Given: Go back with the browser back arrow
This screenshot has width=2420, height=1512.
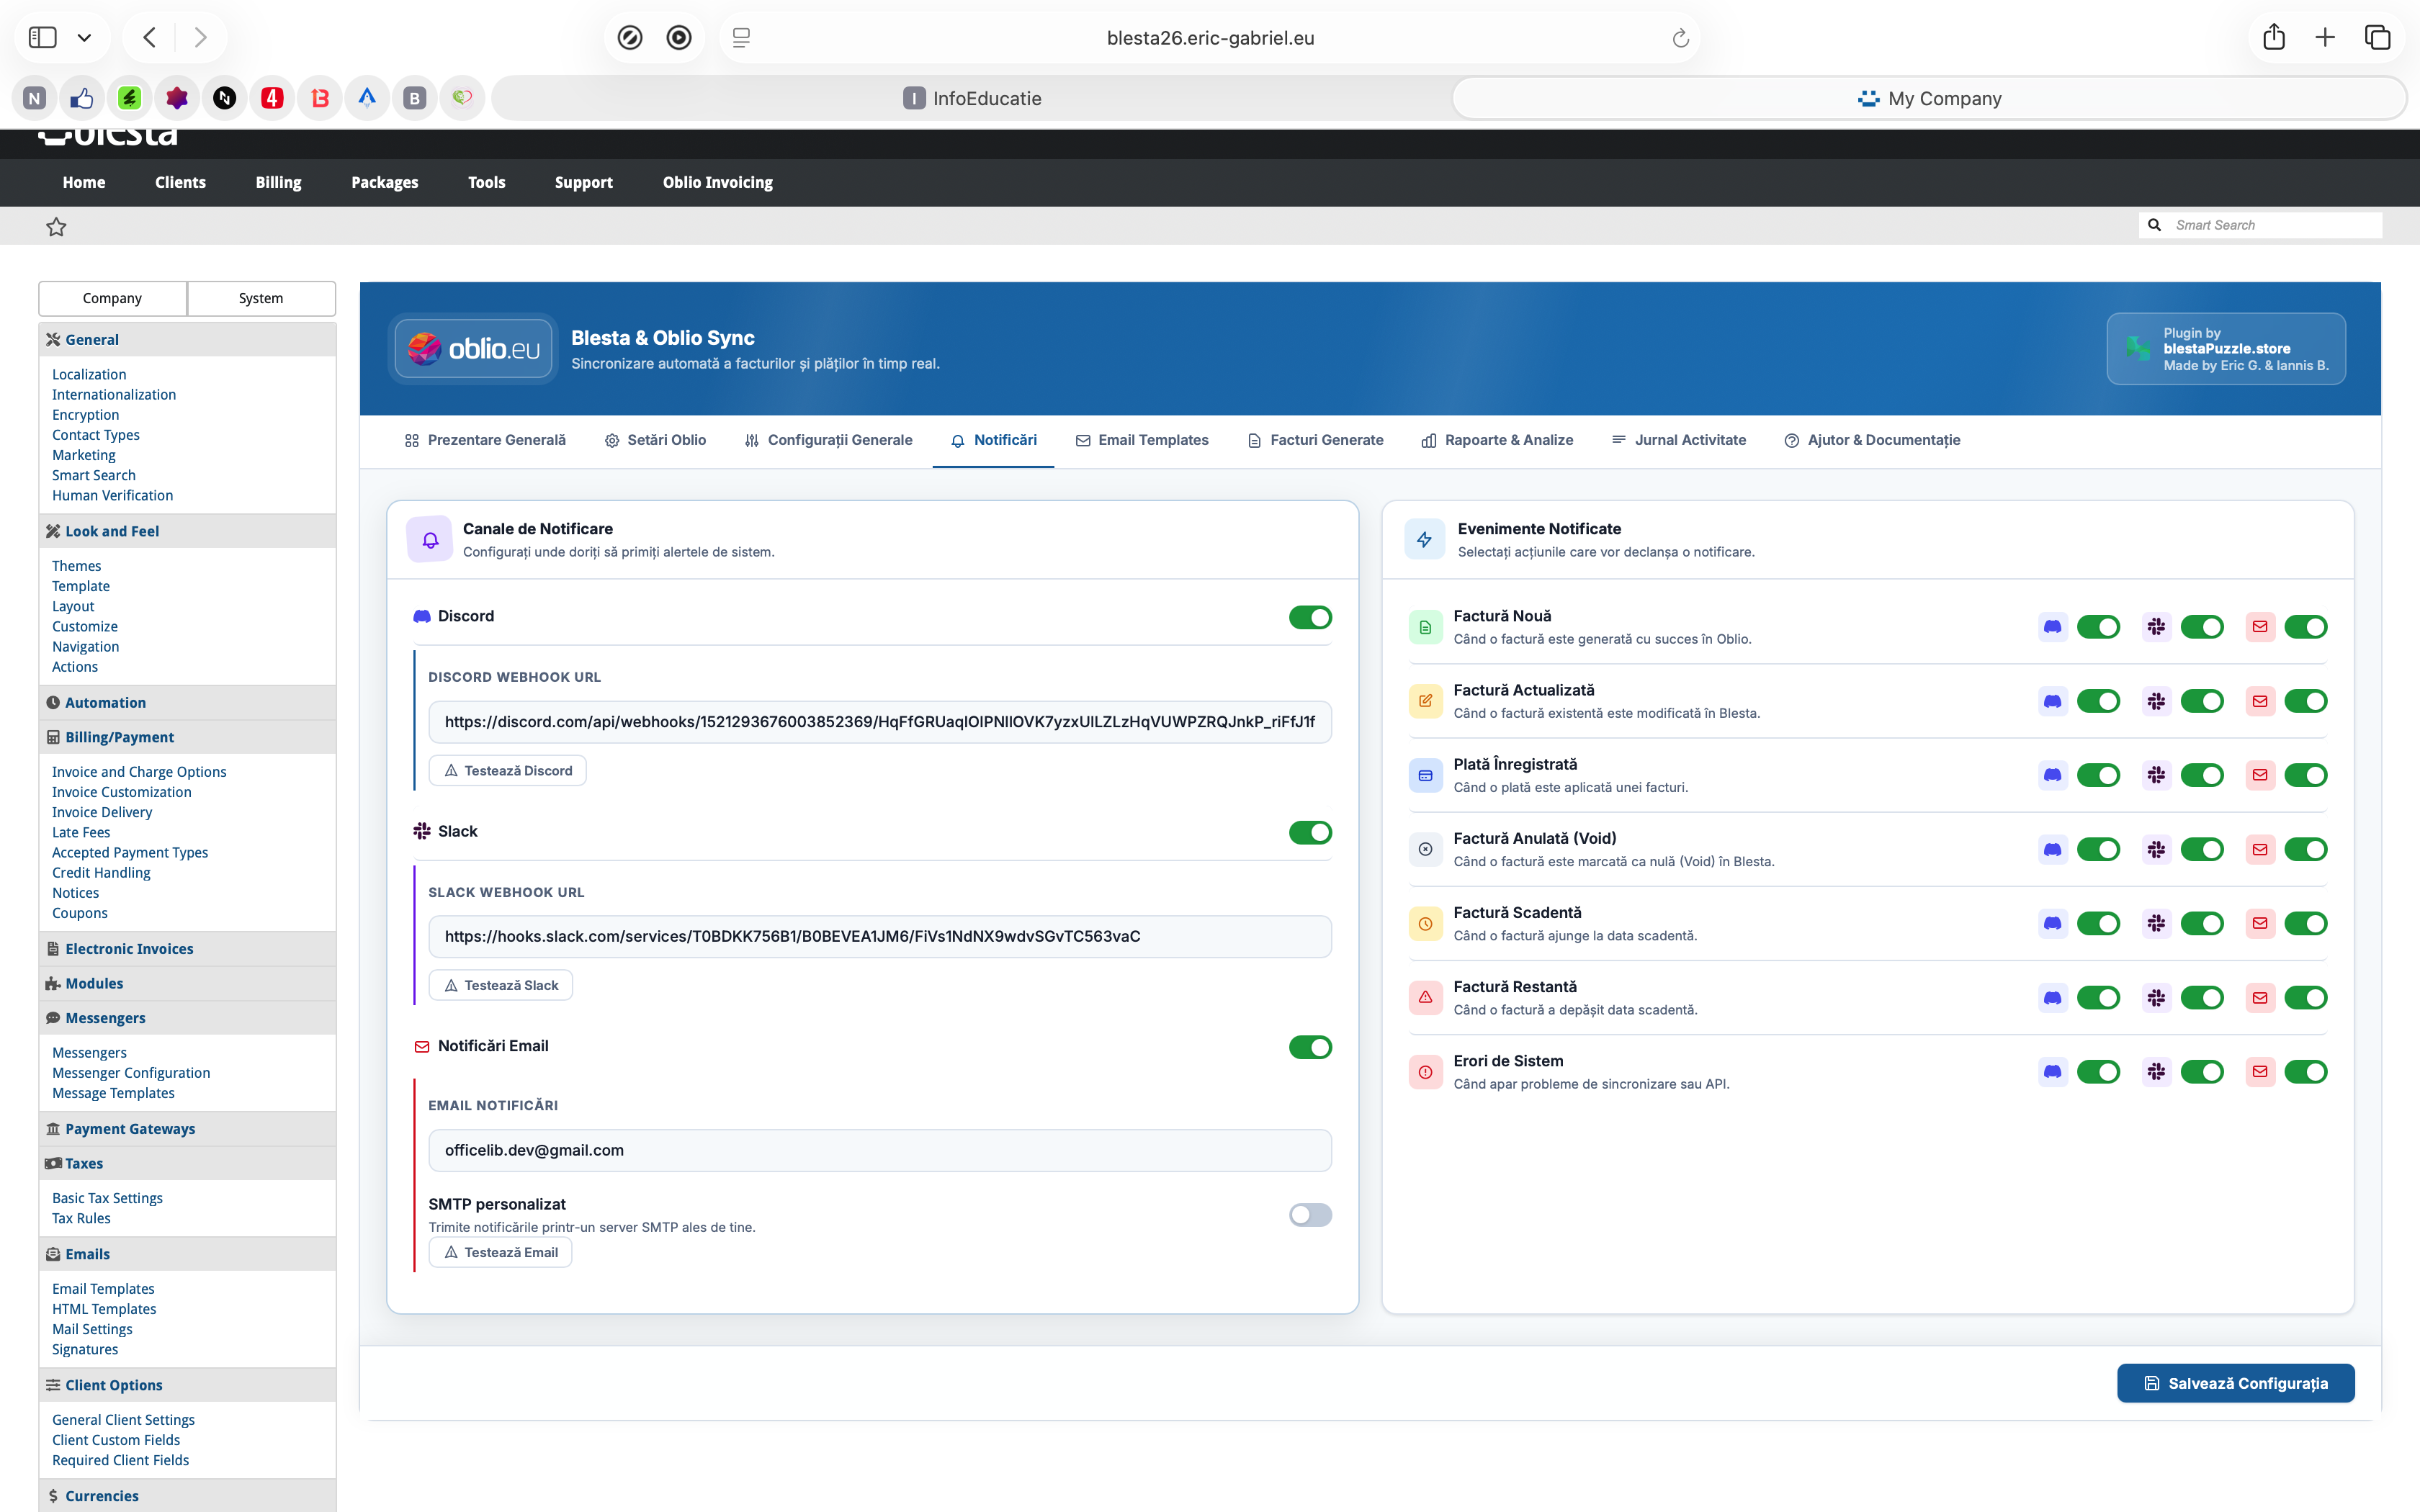Looking at the screenshot, I should 150,38.
